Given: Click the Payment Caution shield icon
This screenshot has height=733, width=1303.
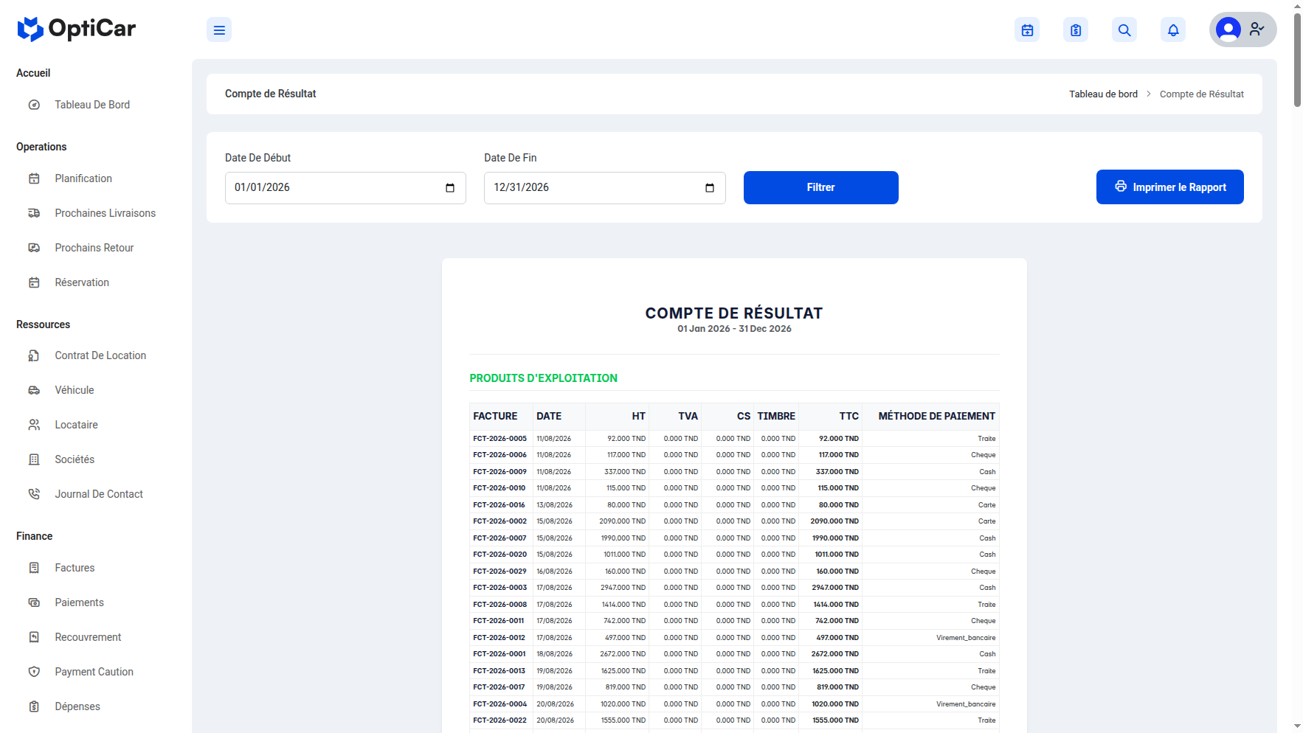Looking at the screenshot, I should [34, 672].
